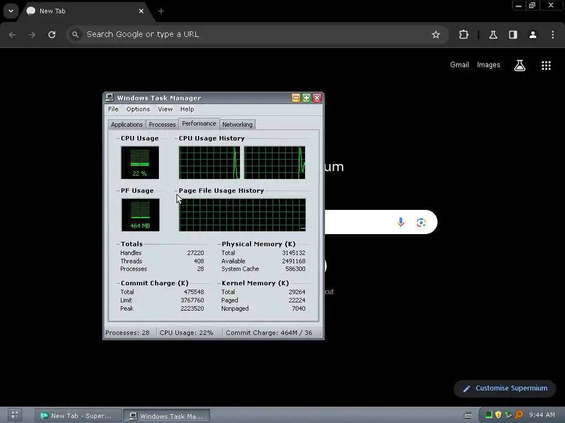Click status bar text CPU Usage: 22%
Screen dimensions: 565x423
(x=186, y=333)
